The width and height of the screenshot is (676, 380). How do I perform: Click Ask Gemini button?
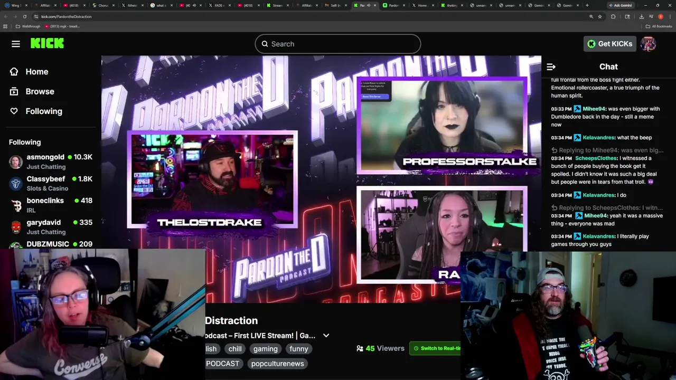(621, 5)
